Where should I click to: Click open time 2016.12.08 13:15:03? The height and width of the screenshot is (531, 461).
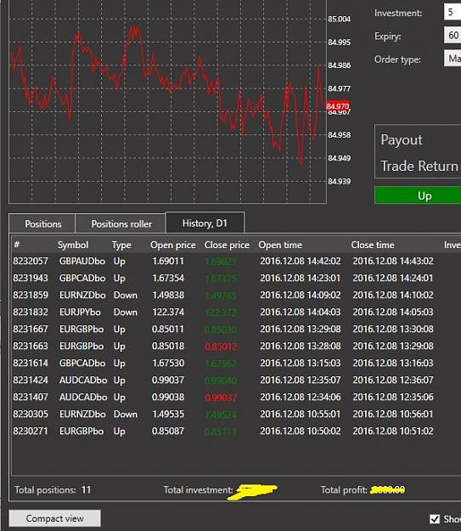301,363
